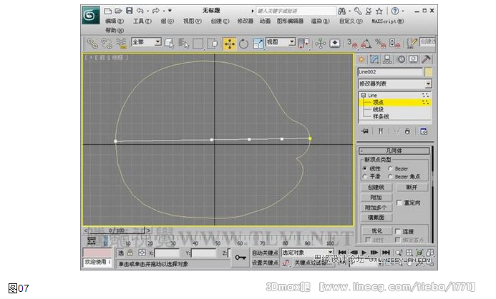The height and width of the screenshot is (299, 496).
Task: Open the MAXScript menu
Action: [x=387, y=21]
